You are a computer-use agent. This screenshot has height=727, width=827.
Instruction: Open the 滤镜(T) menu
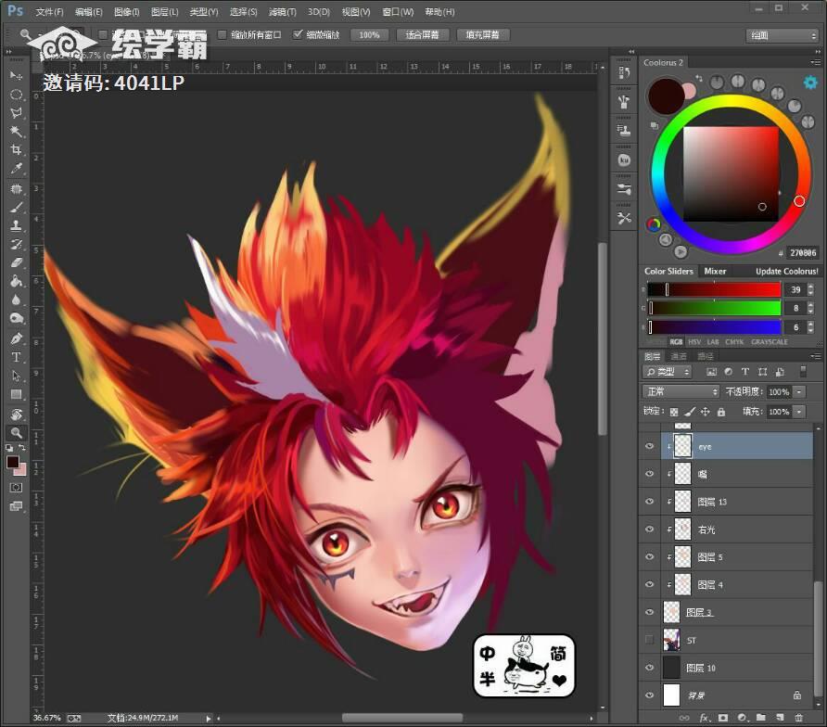pos(283,12)
